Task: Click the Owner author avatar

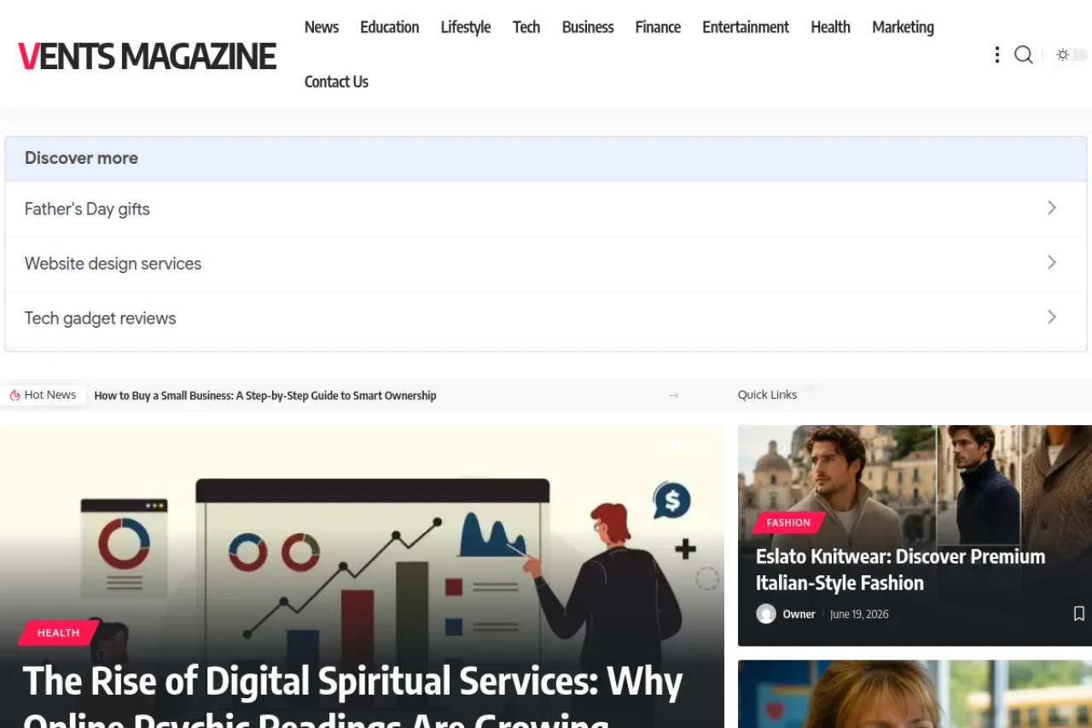Action: pyautogui.click(x=766, y=614)
